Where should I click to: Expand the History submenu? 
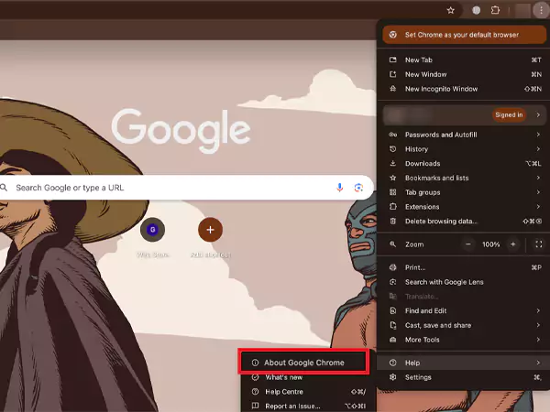pyautogui.click(x=464, y=149)
